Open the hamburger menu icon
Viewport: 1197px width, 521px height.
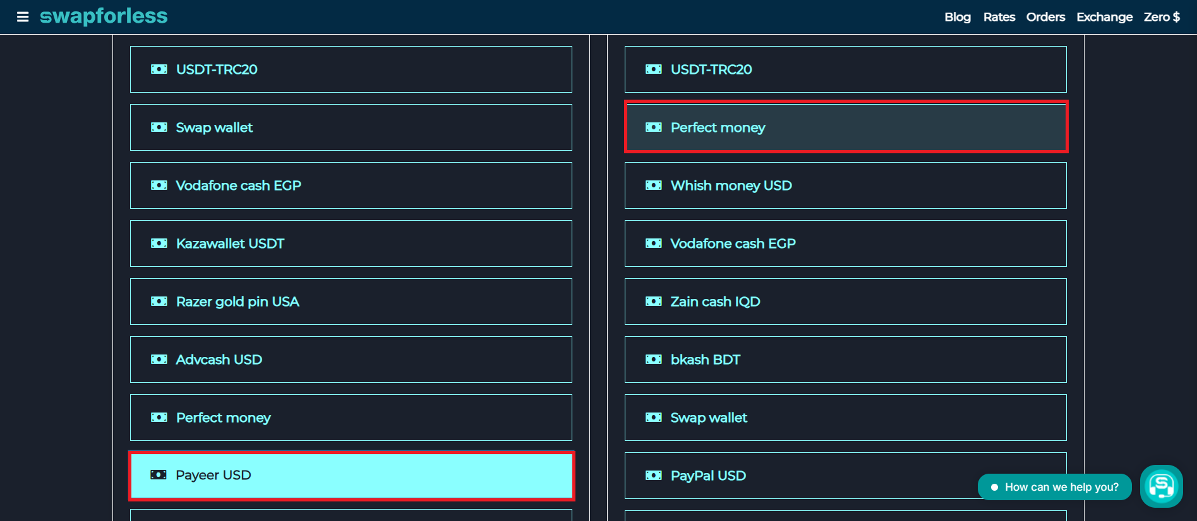[23, 17]
